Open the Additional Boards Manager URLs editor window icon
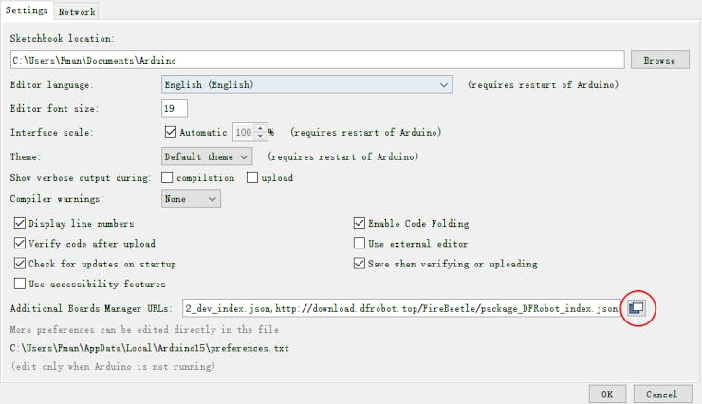The image size is (702, 404). (x=637, y=308)
